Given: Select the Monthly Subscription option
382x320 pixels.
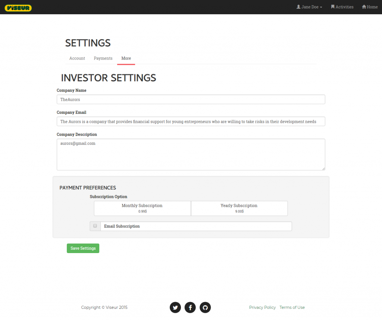Looking at the screenshot, I should (142, 208).
